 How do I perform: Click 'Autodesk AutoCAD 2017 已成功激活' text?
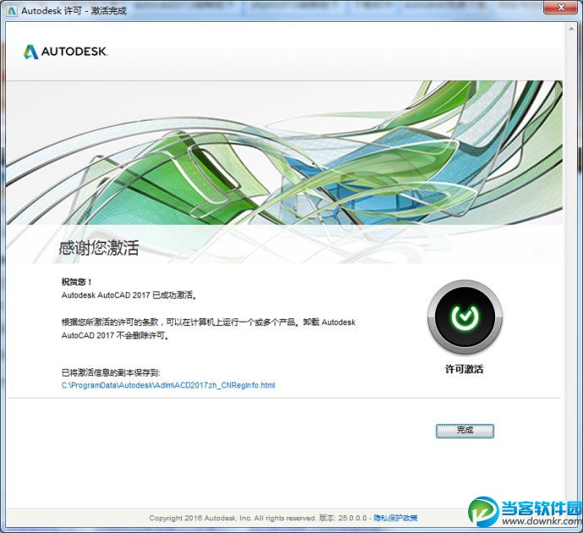pyautogui.click(x=128, y=296)
